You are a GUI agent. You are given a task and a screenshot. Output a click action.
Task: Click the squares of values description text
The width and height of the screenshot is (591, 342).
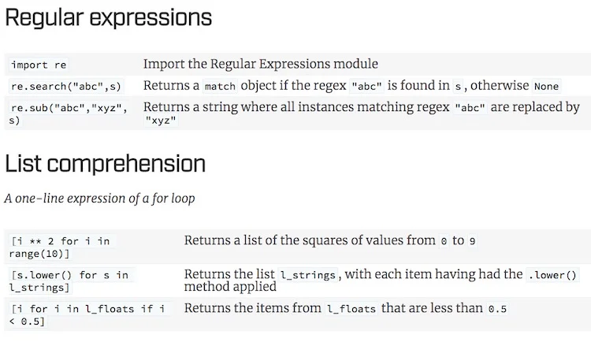pyautogui.click(x=330, y=240)
